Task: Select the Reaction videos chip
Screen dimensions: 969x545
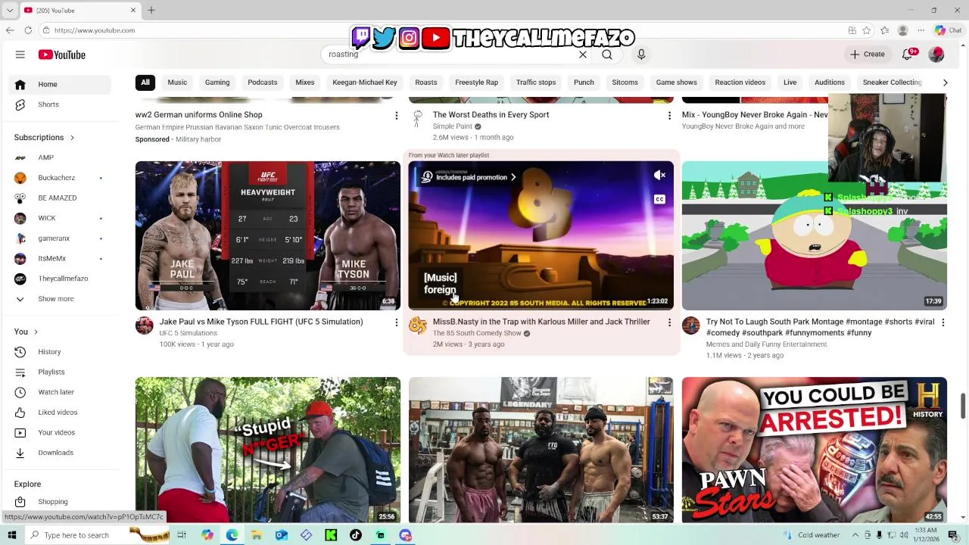Action: [740, 83]
